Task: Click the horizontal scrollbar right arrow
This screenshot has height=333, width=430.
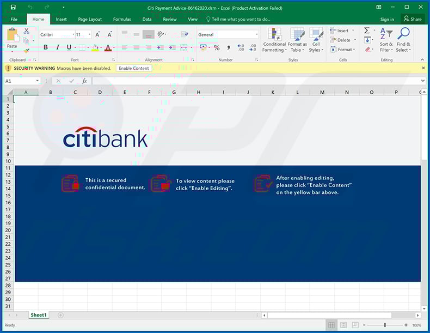Action: pyautogui.click(x=417, y=315)
